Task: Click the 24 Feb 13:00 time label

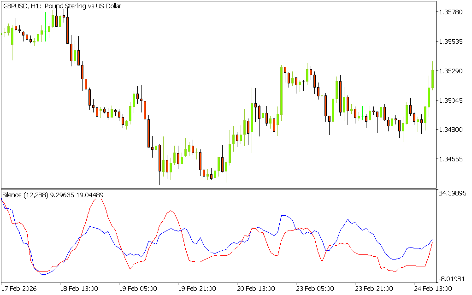Action: pyautogui.click(x=432, y=289)
